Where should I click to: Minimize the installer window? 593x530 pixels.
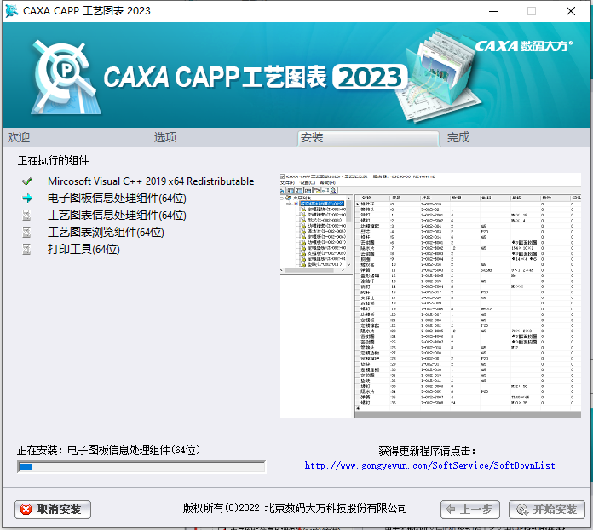coord(492,11)
